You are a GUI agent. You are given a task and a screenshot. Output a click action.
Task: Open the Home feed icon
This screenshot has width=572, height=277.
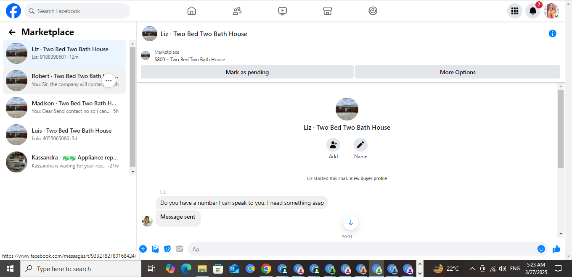click(192, 11)
